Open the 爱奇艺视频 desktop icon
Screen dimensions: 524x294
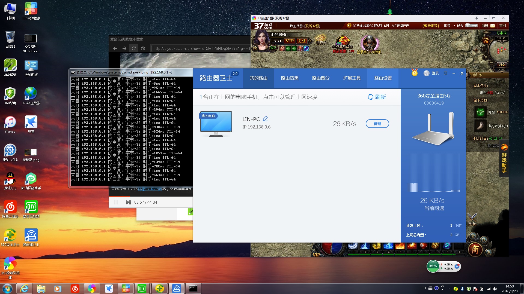31,209
